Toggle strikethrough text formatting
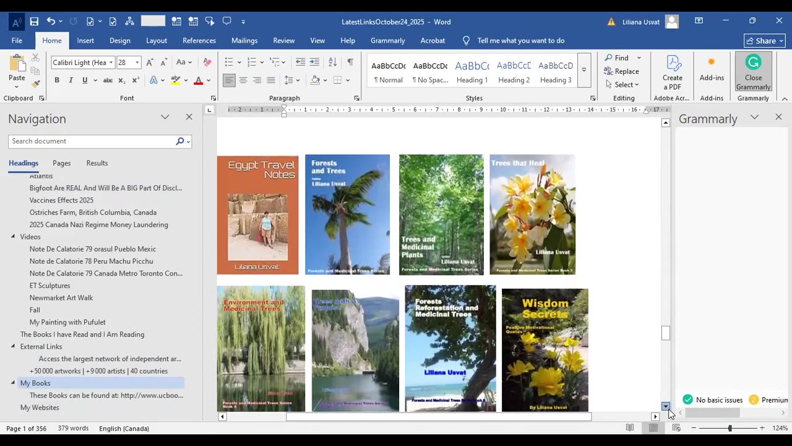The width and height of the screenshot is (792, 446). pyautogui.click(x=108, y=80)
